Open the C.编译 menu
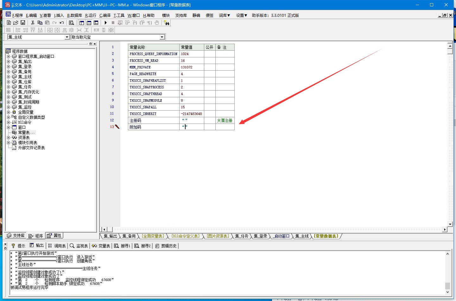Image resolution: width=456 pixels, height=301 pixels. click(105, 15)
